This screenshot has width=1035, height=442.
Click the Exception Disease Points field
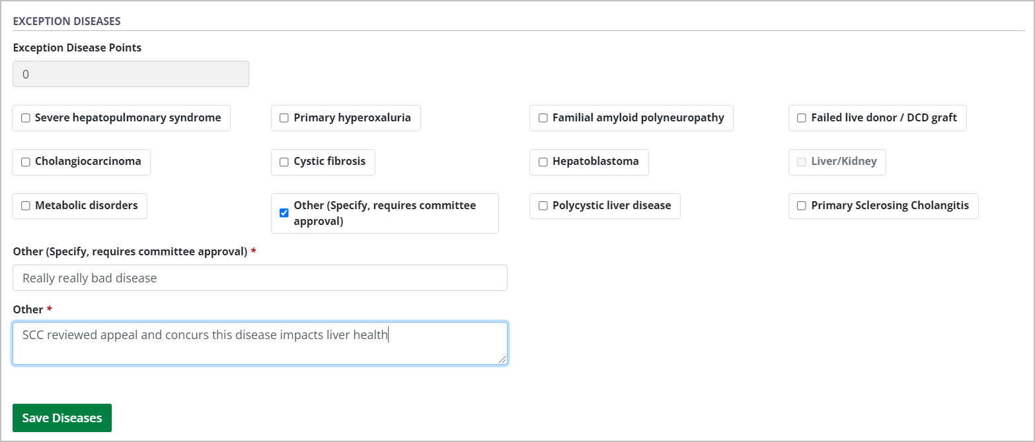click(130, 73)
